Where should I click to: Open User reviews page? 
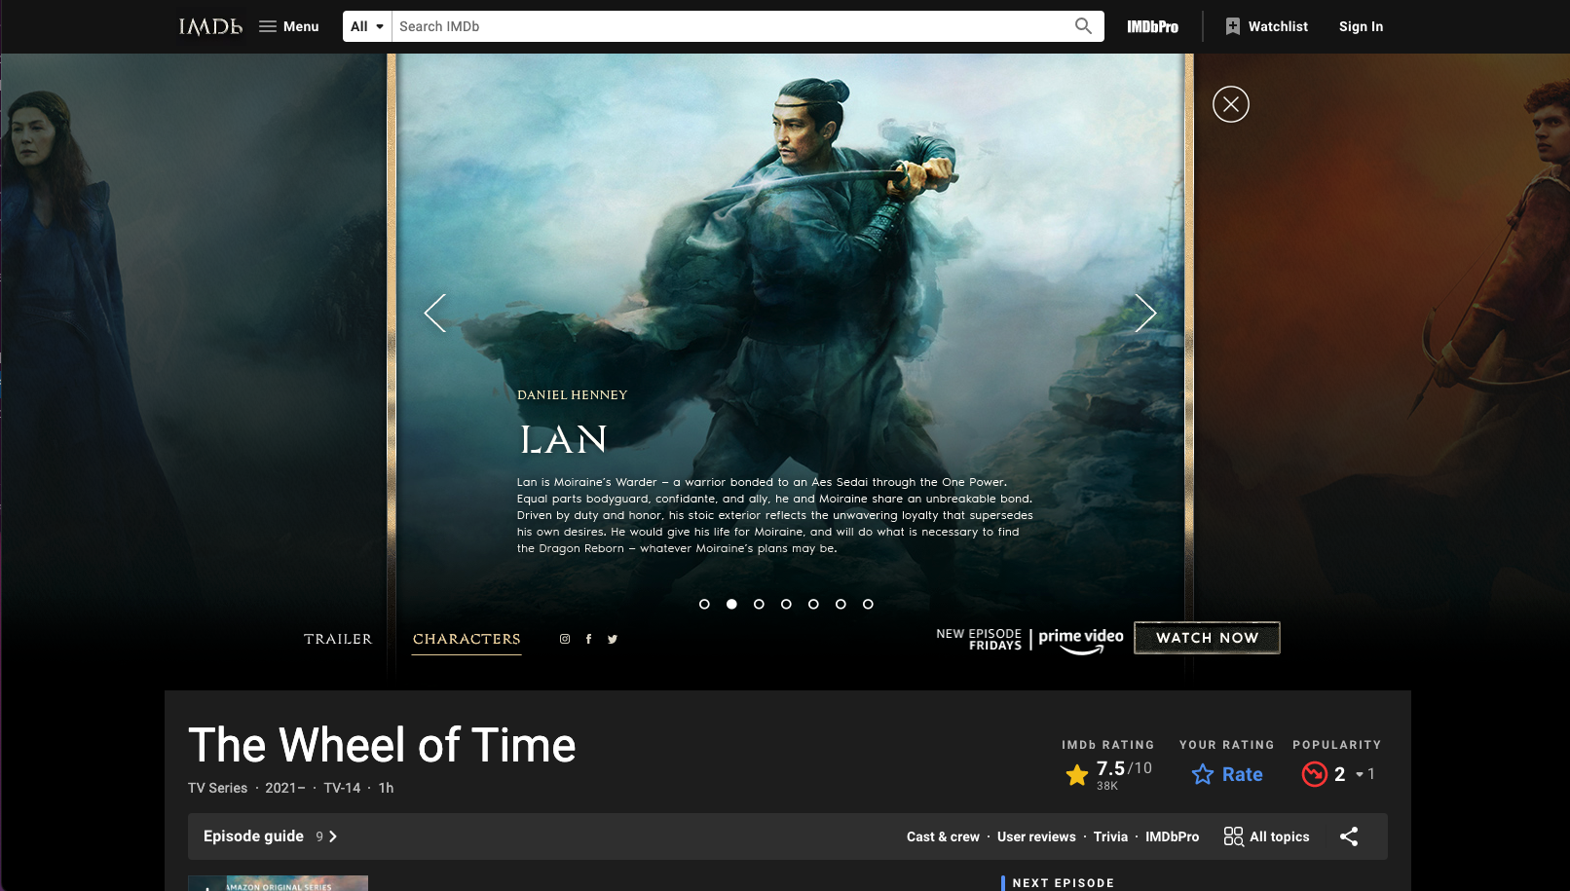tap(1036, 836)
